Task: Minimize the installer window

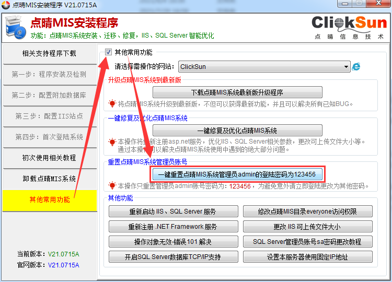Action: click(x=345, y=4)
